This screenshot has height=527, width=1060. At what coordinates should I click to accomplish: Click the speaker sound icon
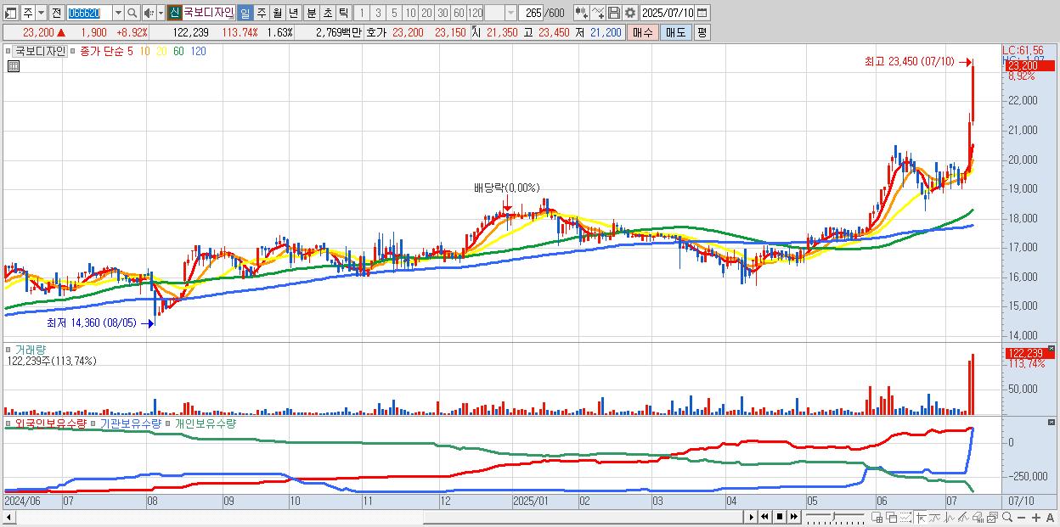[149, 13]
